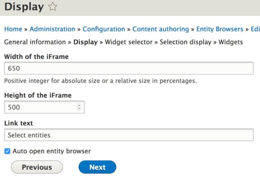Viewport: 260px width, 180px height.
Task: Open the Configuration breadcrumb link
Action: pos(104,29)
